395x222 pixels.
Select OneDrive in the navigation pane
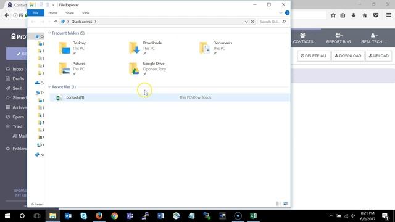point(39,83)
